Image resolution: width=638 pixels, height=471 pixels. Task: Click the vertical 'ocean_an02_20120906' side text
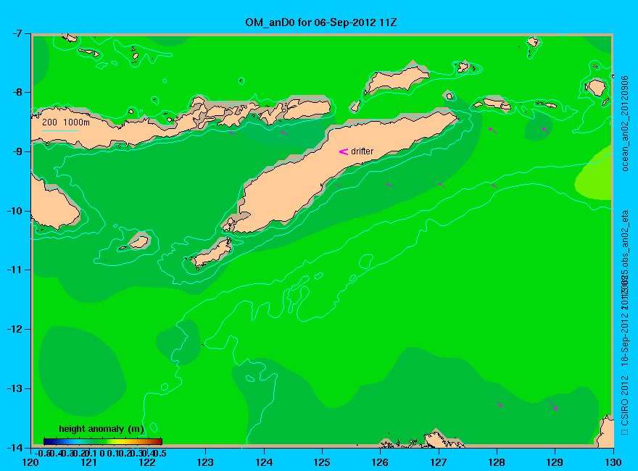[x=625, y=123]
